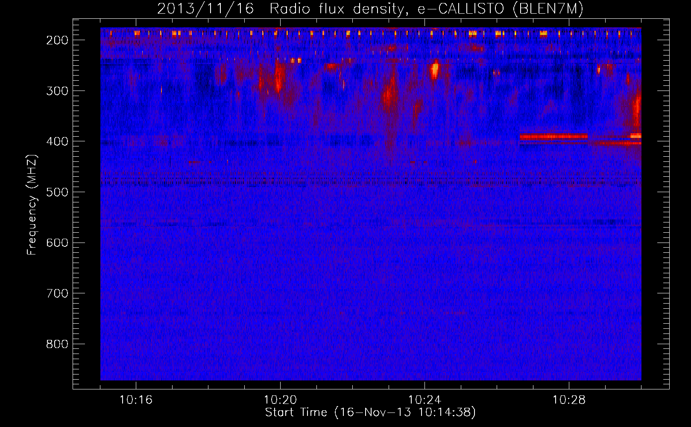Click the '10:28' time tick label
691x427 pixels.
point(569,400)
